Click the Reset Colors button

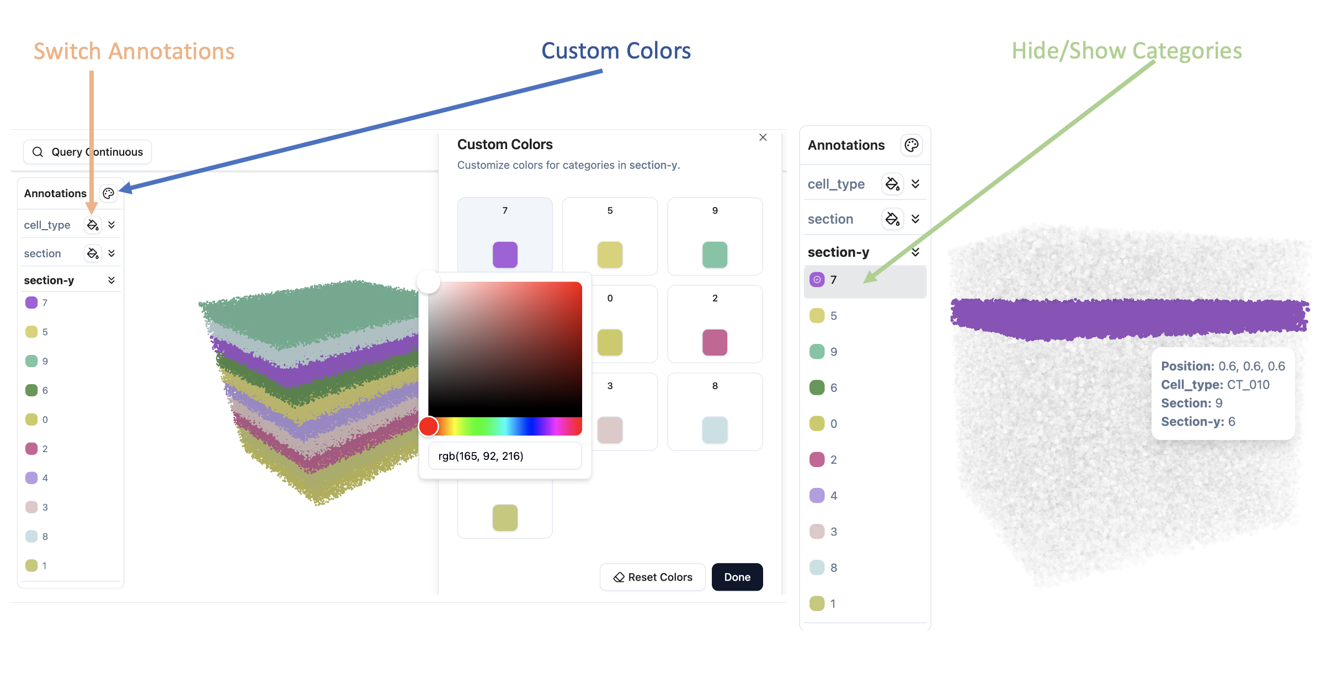click(652, 577)
